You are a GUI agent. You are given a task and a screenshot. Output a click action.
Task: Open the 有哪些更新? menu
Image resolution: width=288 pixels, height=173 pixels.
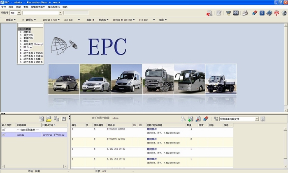[x=38, y=7]
